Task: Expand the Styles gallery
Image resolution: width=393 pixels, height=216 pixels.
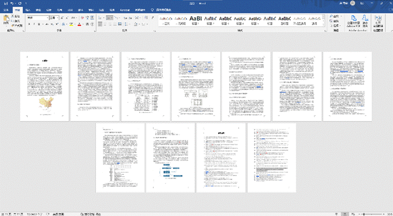Action: 324,24
